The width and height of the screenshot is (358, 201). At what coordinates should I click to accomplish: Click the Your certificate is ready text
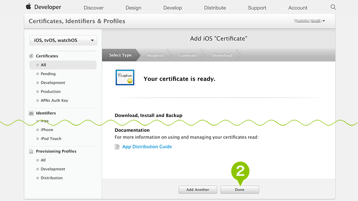pyautogui.click(x=180, y=79)
